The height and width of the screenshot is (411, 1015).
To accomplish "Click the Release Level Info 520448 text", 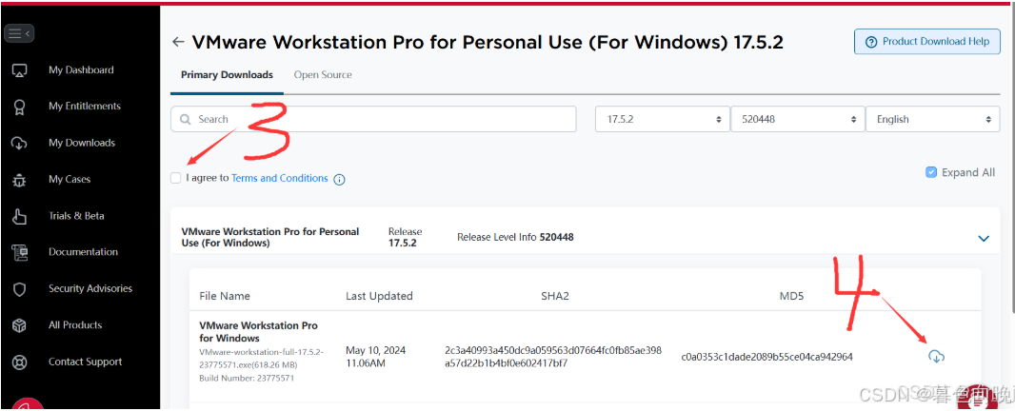I will coord(515,237).
